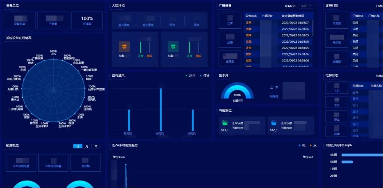The image size is (383, 188).
Task: Click the scrollbar in 广播设备 table
Action: (313, 28)
